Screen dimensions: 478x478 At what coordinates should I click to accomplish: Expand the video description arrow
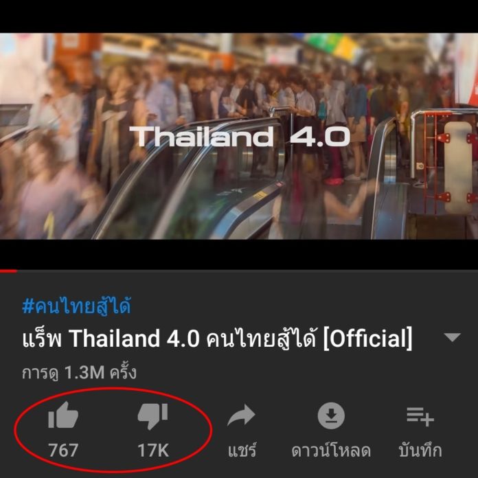(452, 337)
